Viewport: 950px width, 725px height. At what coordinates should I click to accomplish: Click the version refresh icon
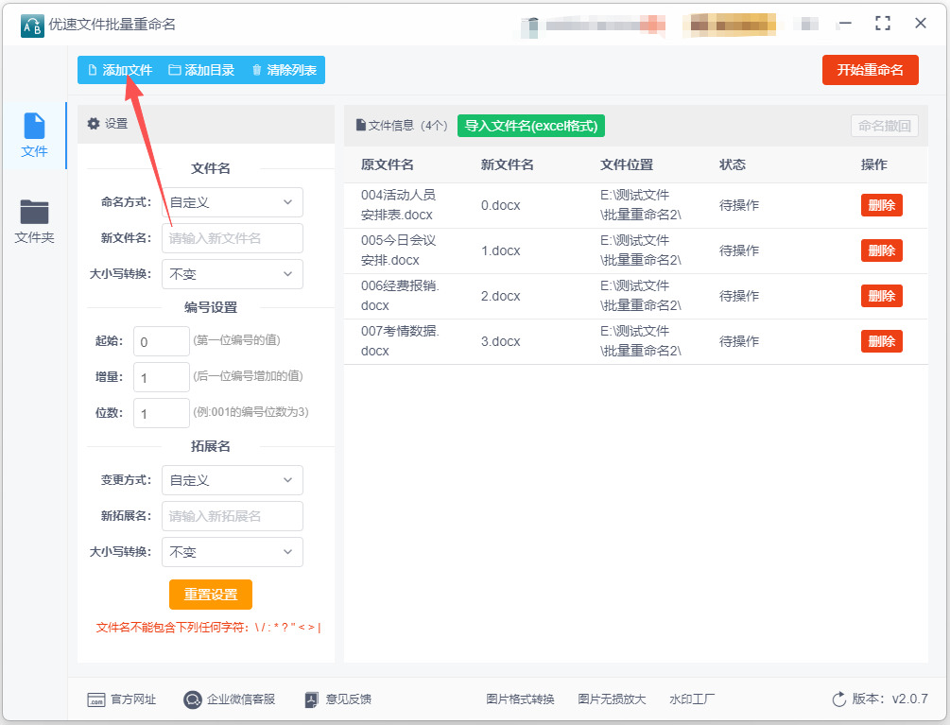(838, 699)
